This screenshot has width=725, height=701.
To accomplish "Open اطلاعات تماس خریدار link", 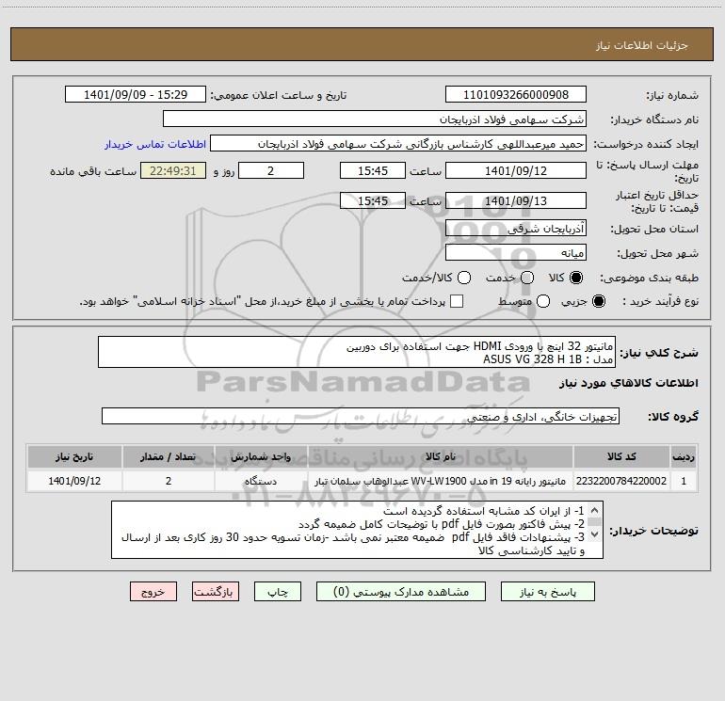I will (x=155, y=144).
